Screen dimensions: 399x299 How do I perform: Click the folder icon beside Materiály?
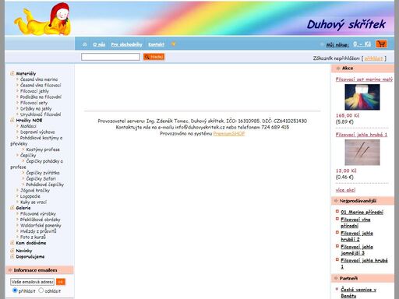[x=12, y=73]
